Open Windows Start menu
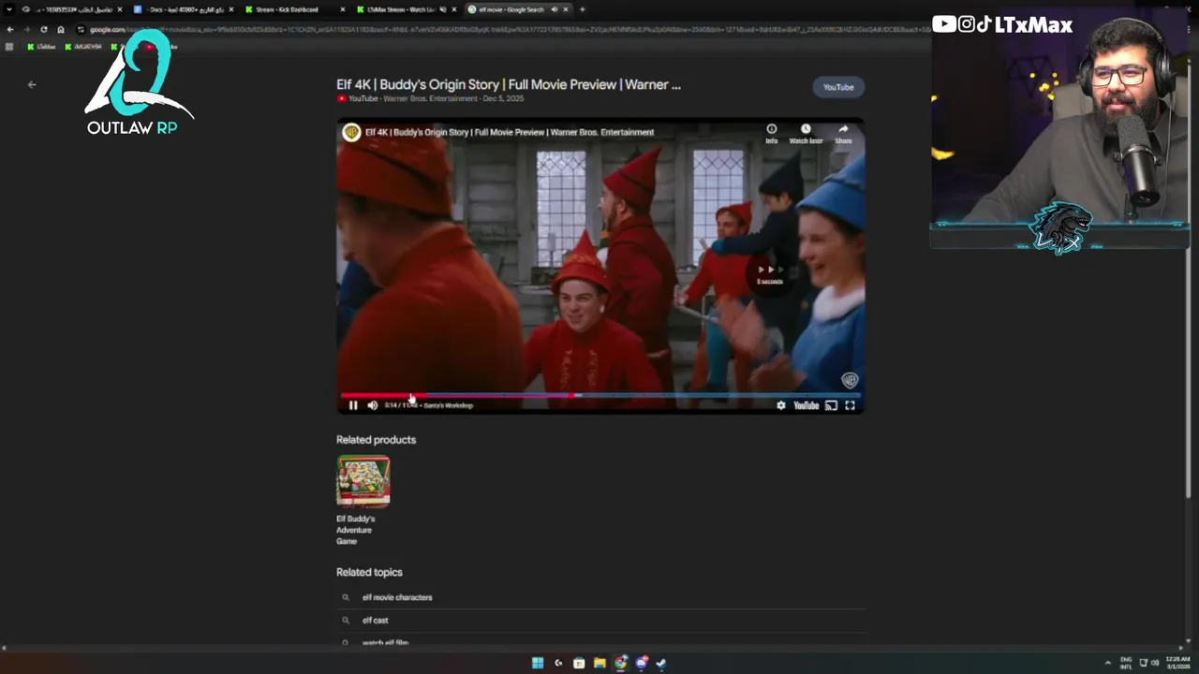Viewport: 1199px width, 674px height. tap(538, 663)
